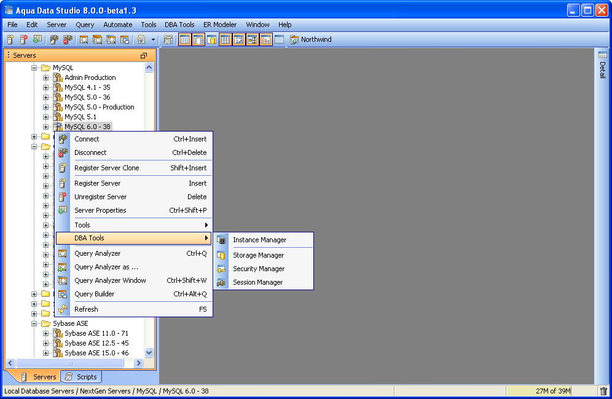Click the Connect toolbar icon
Viewport: 612px width, 399px height.
(x=54, y=39)
